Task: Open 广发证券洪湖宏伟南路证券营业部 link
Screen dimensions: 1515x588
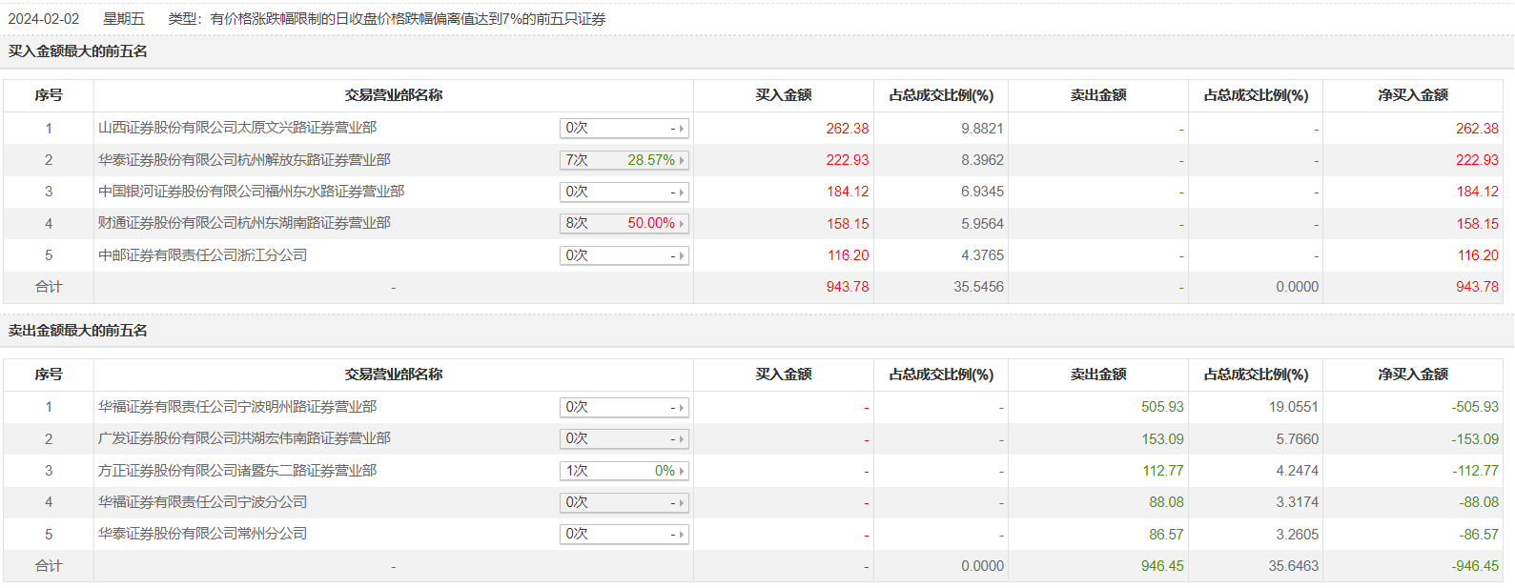Action: point(244,438)
